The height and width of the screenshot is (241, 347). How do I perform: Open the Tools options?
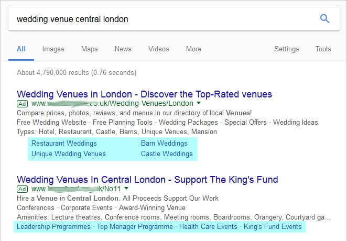click(323, 49)
